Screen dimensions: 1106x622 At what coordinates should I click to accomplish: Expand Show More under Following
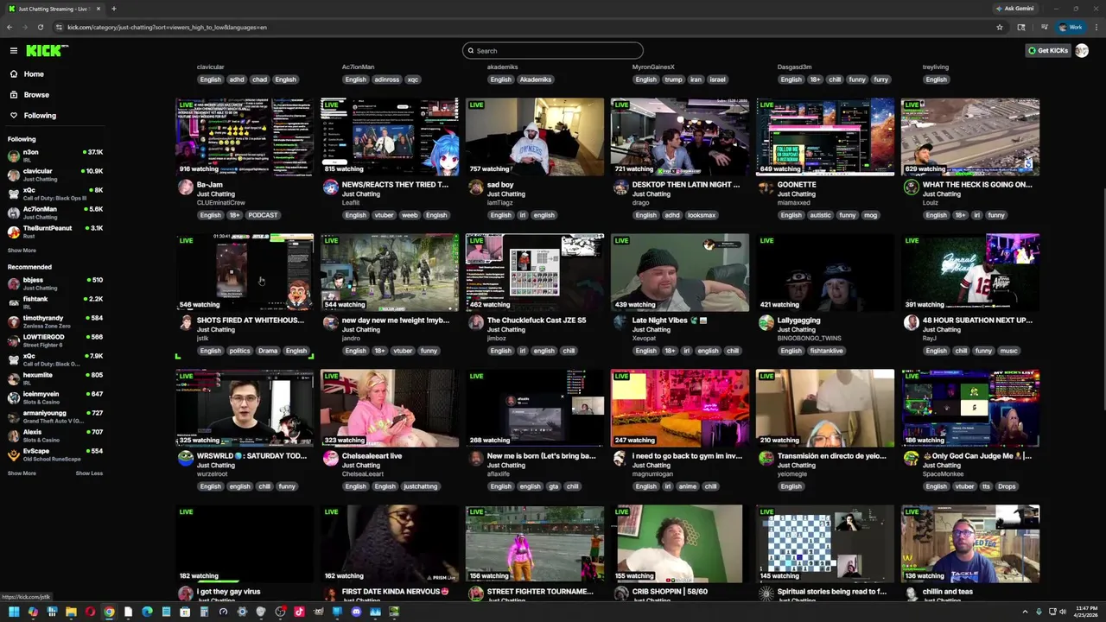[x=22, y=251]
